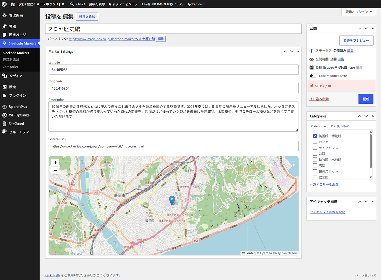Zoom out the map with minus button

tap(55, 170)
